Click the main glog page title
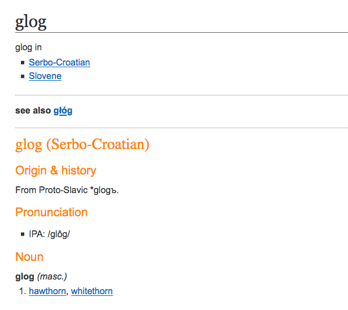Viewport: 348px width, 310px height. point(31,22)
